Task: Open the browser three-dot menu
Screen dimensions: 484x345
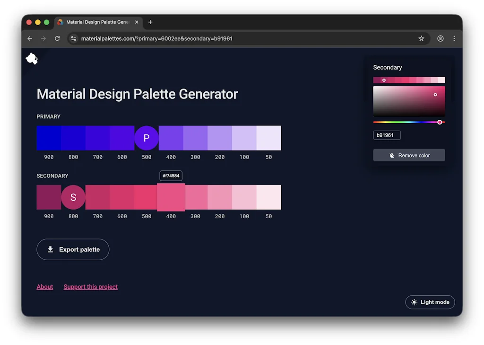Action: (x=454, y=38)
